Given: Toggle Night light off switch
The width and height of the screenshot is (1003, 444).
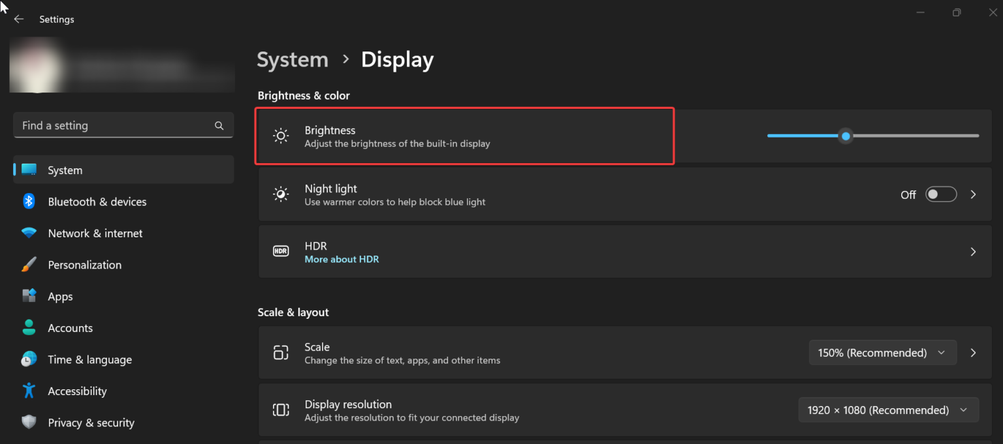Looking at the screenshot, I should pyautogui.click(x=941, y=194).
